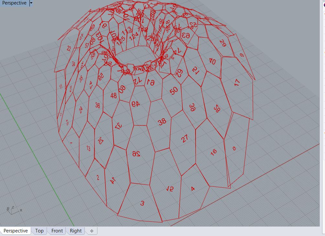Select the panel numbered 22
This screenshot has height=236, width=325.
tap(69, 49)
